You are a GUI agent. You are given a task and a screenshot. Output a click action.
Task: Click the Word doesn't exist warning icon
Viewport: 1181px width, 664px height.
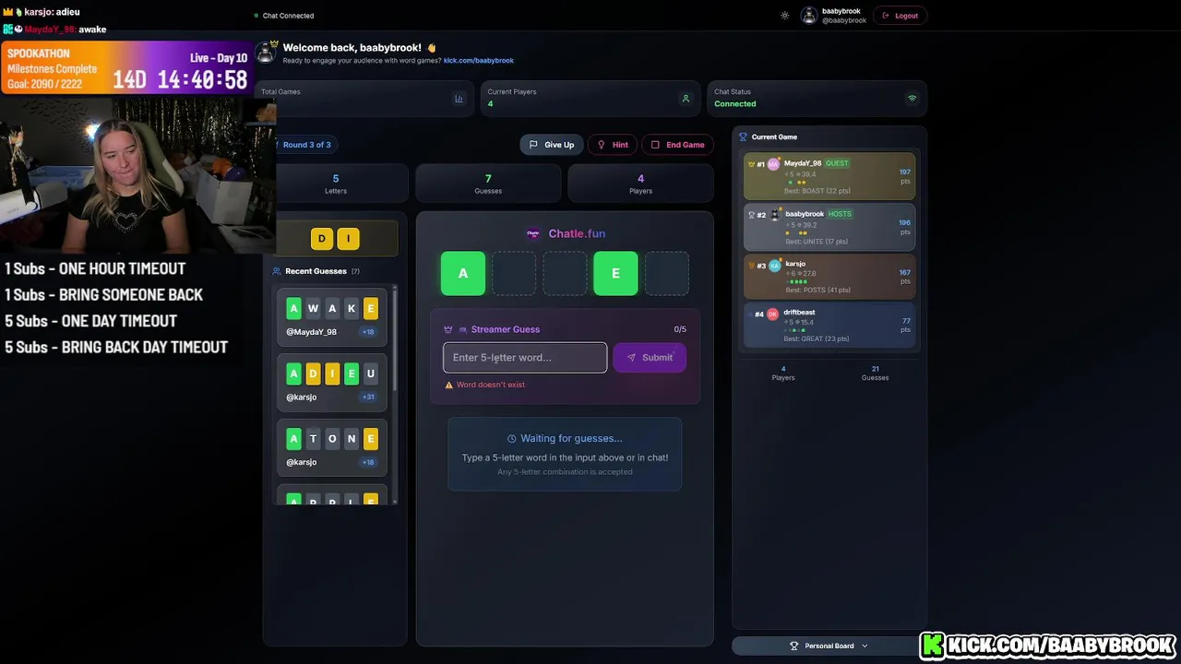pyautogui.click(x=449, y=385)
